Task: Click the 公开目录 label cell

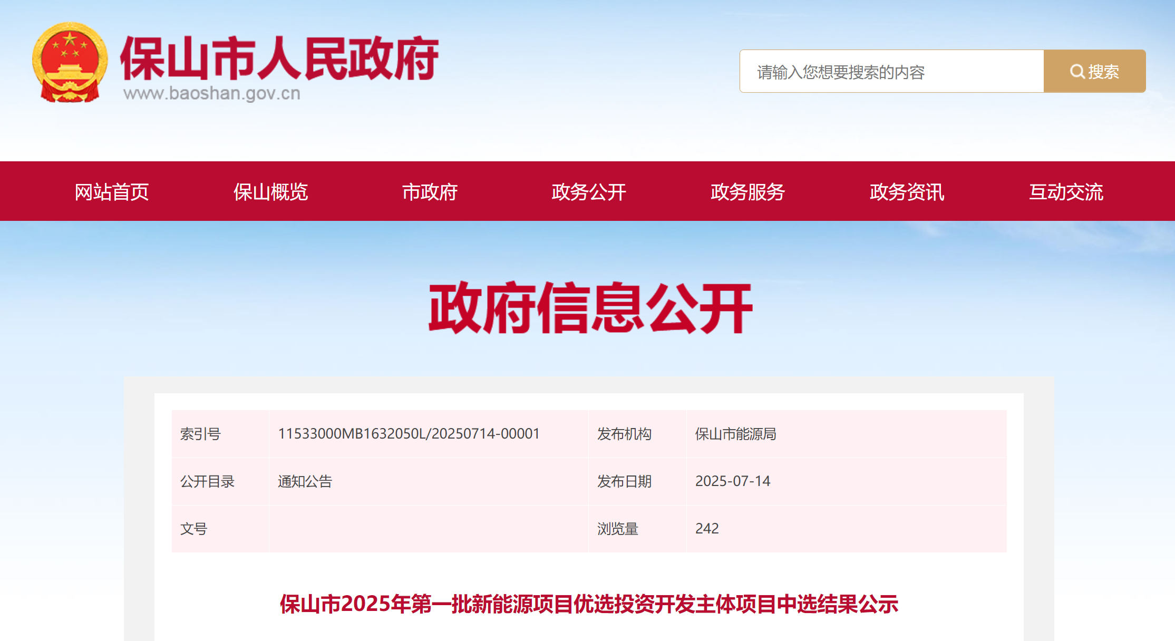Action: (x=220, y=481)
